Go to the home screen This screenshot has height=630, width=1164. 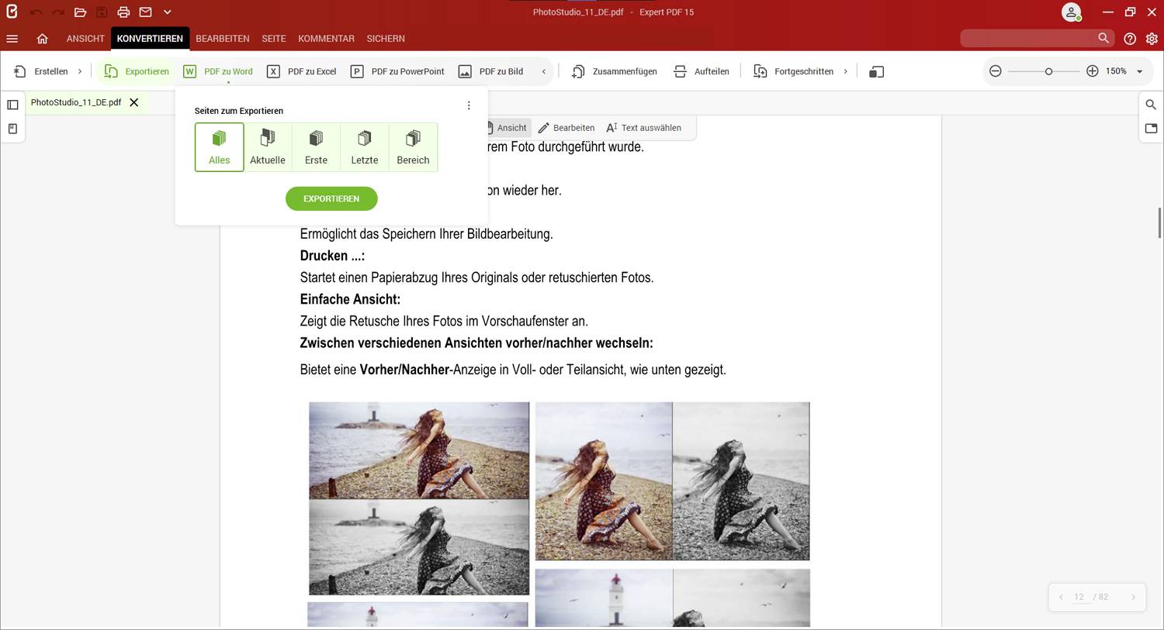(43, 38)
